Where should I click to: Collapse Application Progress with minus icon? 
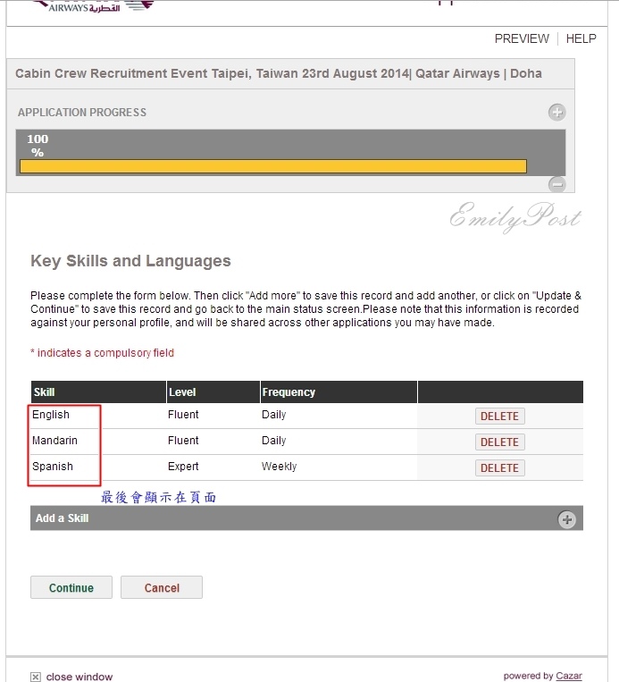[x=556, y=184]
